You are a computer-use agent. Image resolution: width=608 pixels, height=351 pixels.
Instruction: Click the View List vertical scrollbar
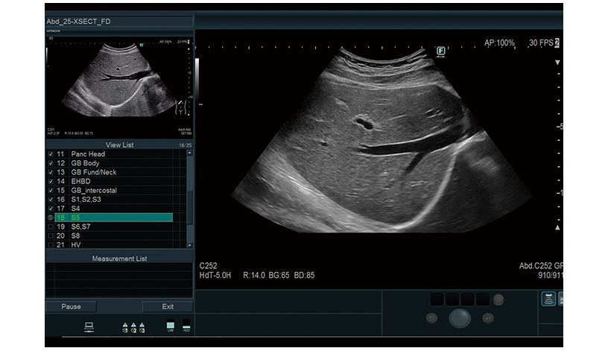click(x=189, y=197)
